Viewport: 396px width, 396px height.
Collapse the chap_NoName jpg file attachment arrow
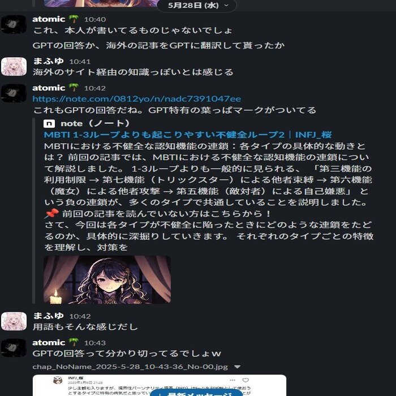pos(237,367)
